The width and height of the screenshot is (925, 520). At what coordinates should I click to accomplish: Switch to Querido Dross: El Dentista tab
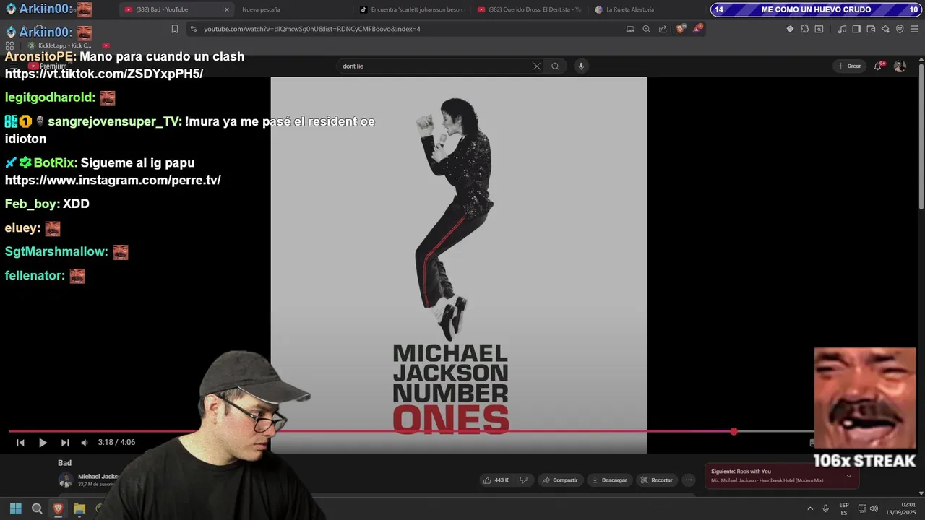pyautogui.click(x=530, y=10)
